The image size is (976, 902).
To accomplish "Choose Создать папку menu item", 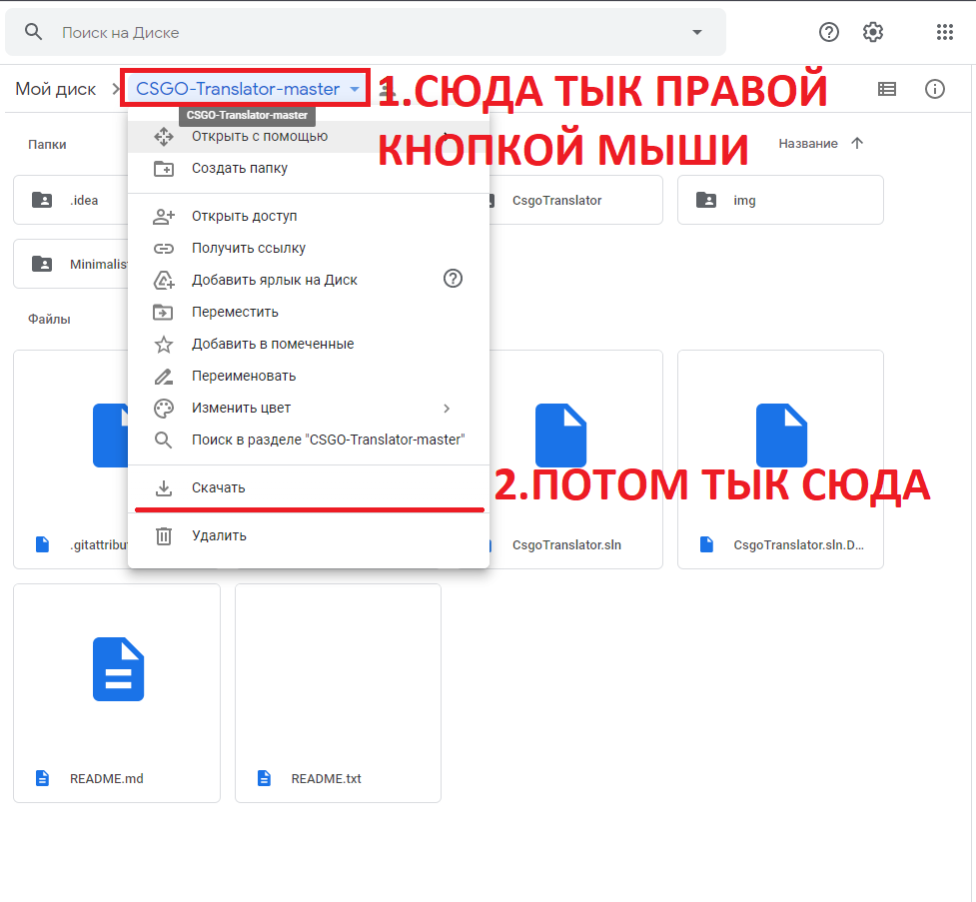I will click(x=308, y=168).
